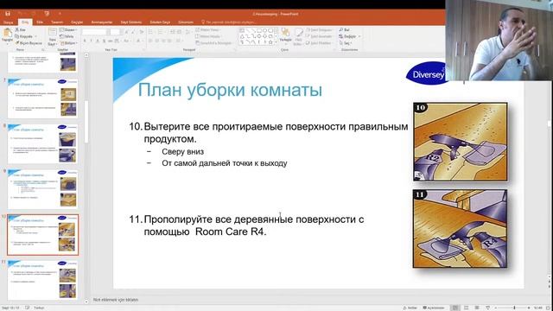The image size is (553, 311).
Task: Click the Metin Yönü (Text Direction) icon
Action: point(198,30)
